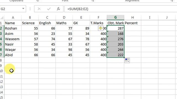Select the cell containing Waqar
The height and width of the screenshot is (99, 177).
click(x=13, y=50)
